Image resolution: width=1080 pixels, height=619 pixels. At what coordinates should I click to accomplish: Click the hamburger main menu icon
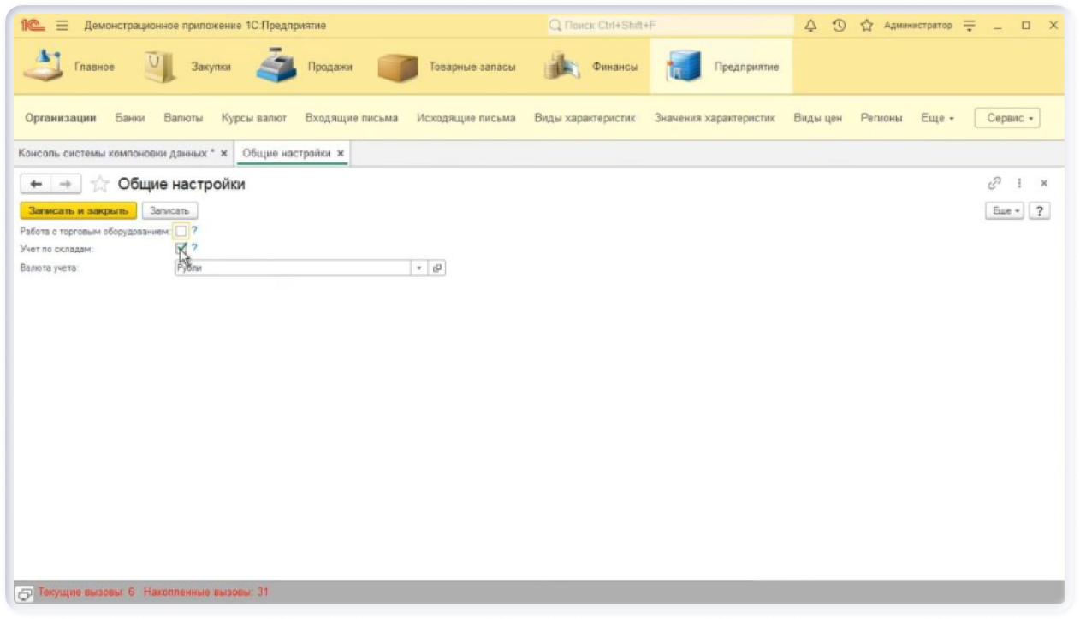62,26
